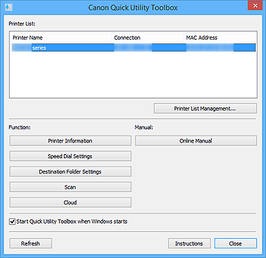Open the Instructions

[190, 244]
